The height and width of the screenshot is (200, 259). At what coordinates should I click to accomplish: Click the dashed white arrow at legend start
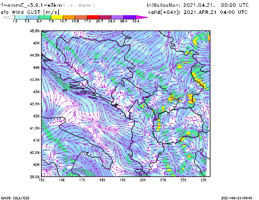coord(9,17)
